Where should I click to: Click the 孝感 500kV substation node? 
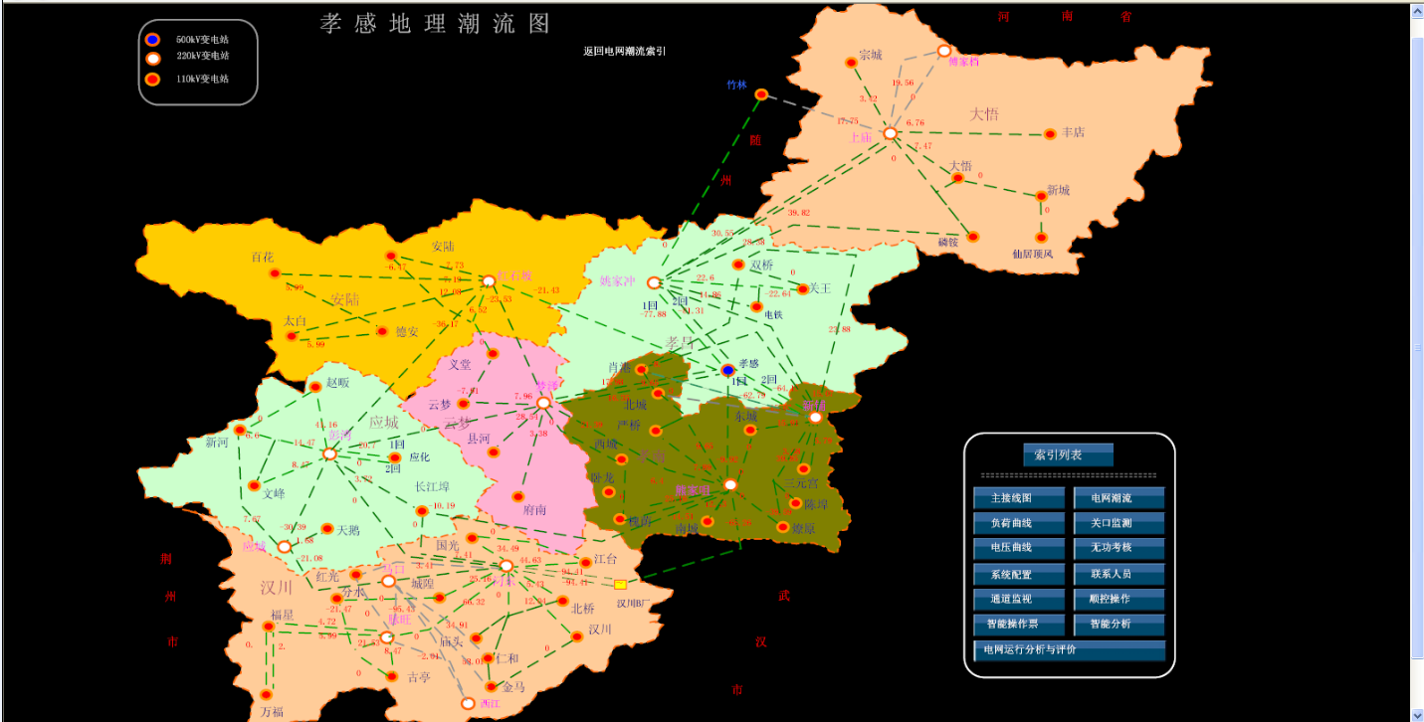tap(727, 370)
